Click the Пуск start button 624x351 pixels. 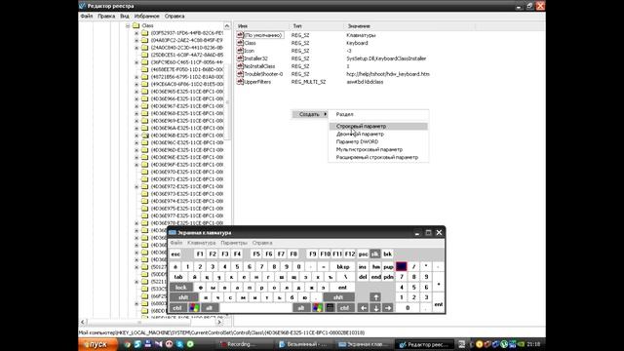pos(98,344)
